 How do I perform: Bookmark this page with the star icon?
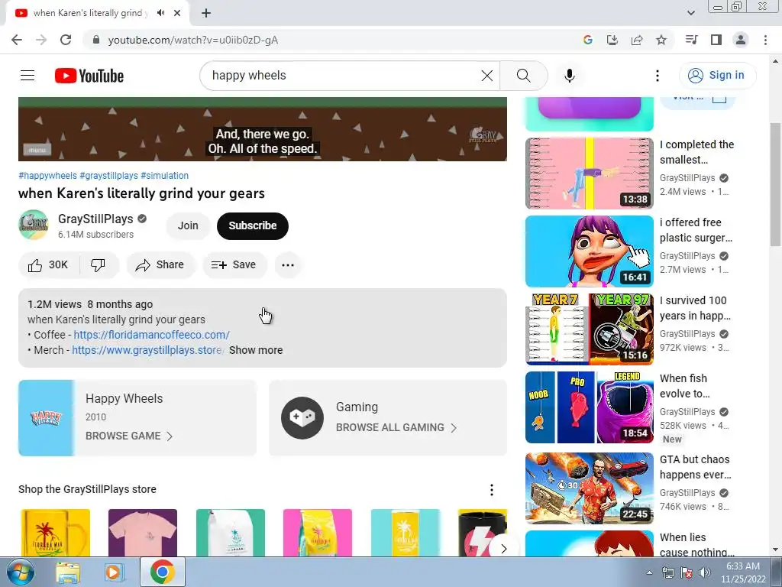click(x=661, y=40)
